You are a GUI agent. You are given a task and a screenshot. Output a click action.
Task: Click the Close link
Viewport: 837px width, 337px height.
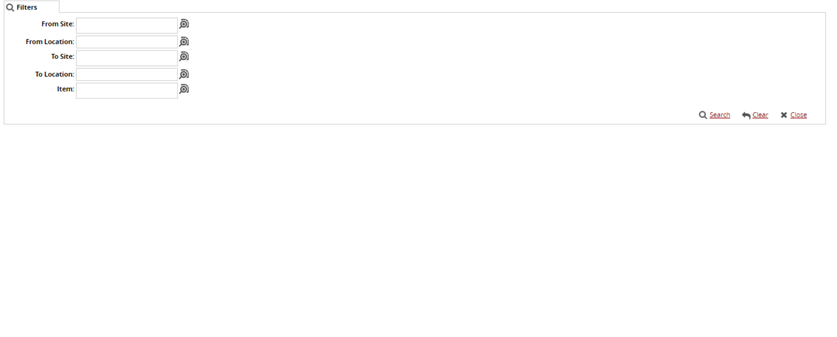(x=798, y=115)
